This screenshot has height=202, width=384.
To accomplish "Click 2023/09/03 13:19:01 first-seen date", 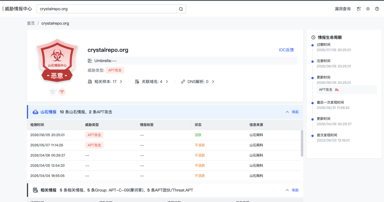I will 333,140.
